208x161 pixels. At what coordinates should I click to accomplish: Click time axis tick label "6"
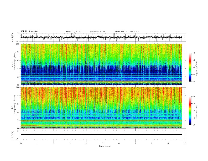pyautogui.click(x=119, y=143)
